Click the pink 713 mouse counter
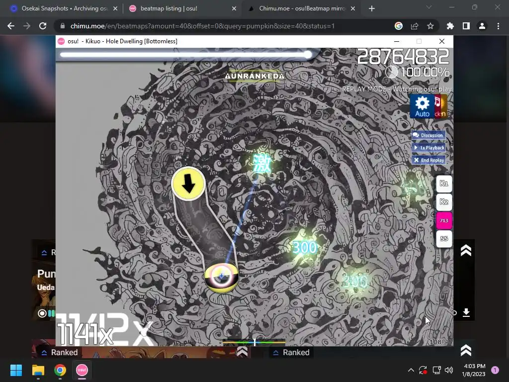This screenshot has width=509, height=382. (444, 220)
